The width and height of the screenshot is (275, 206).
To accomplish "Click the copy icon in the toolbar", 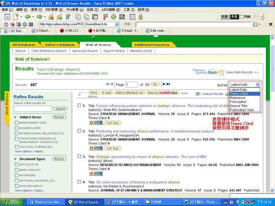I will [78, 17].
